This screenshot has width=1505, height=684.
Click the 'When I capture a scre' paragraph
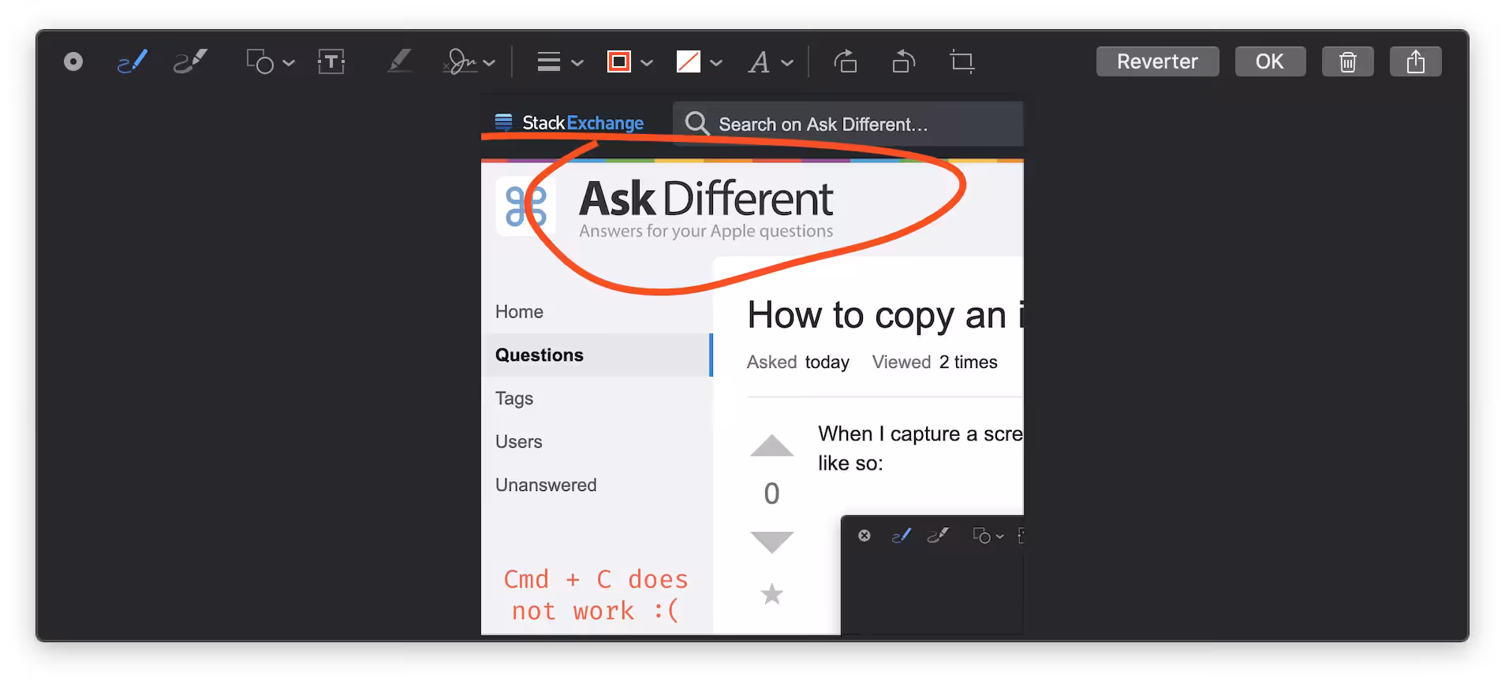(x=921, y=448)
